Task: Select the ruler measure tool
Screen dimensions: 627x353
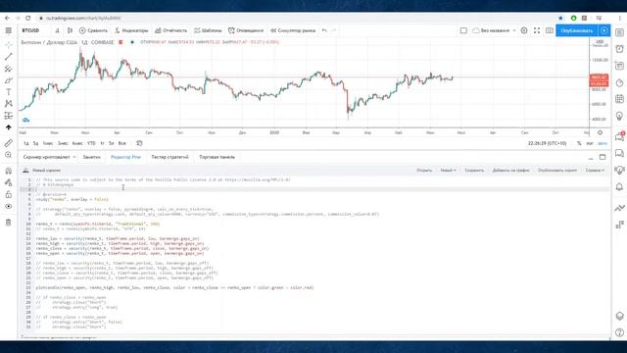Action: pyautogui.click(x=8, y=143)
